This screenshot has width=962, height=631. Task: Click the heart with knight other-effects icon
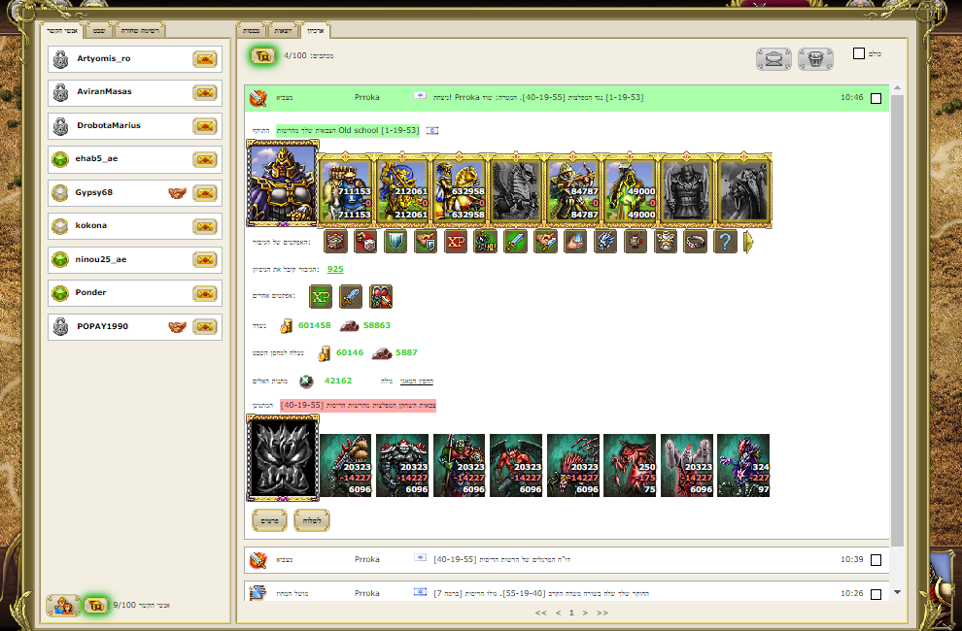point(380,297)
